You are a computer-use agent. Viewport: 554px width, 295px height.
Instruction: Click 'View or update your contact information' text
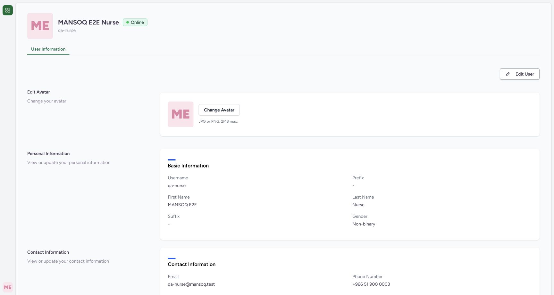pyautogui.click(x=68, y=261)
